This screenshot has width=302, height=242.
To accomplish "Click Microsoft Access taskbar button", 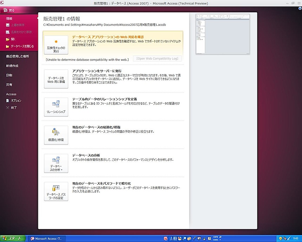I will click(x=47, y=239).
